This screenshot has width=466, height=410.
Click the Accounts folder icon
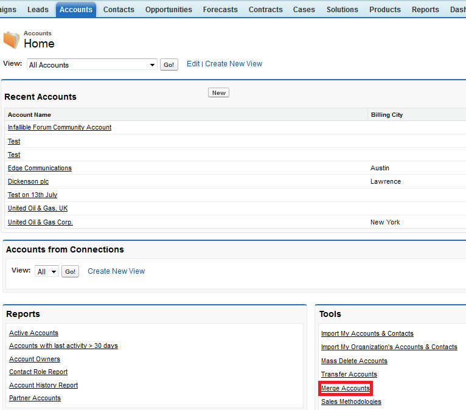[x=12, y=40]
